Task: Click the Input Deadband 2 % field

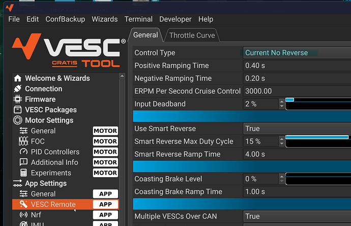Action: [261, 104]
